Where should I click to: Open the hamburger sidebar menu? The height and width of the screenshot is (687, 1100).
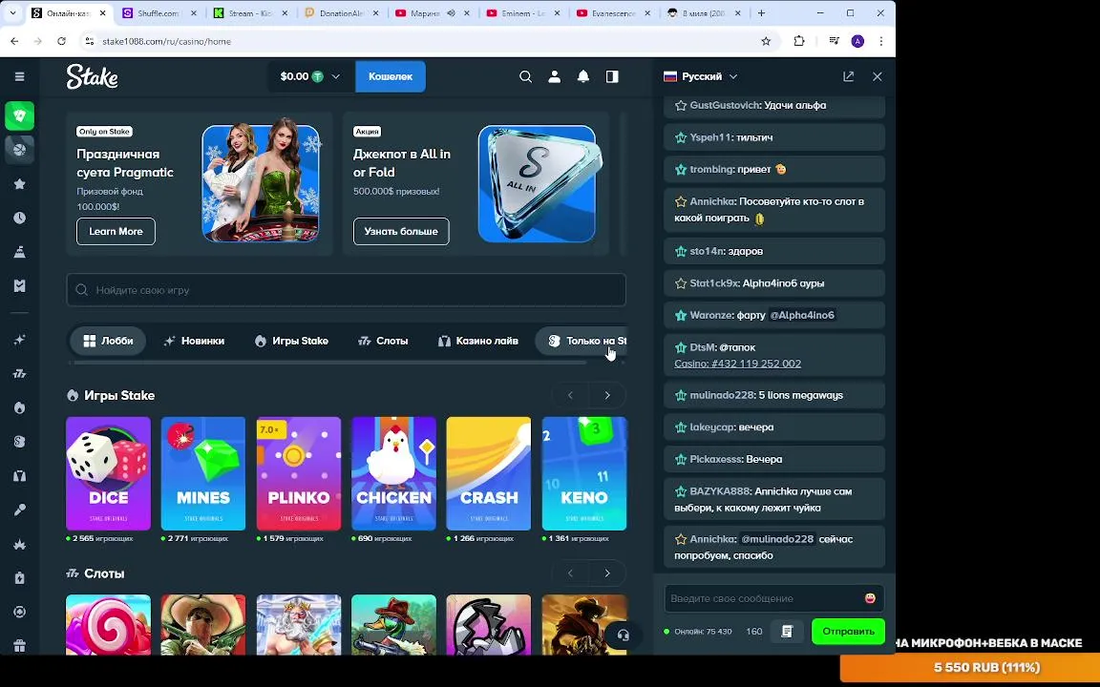click(20, 76)
